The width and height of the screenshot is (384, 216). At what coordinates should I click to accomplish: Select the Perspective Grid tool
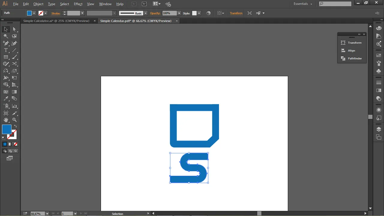[14, 85]
